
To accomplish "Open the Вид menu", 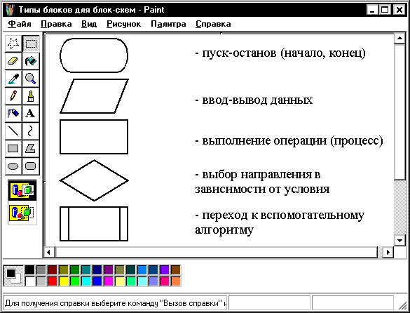I will click(x=89, y=24).
